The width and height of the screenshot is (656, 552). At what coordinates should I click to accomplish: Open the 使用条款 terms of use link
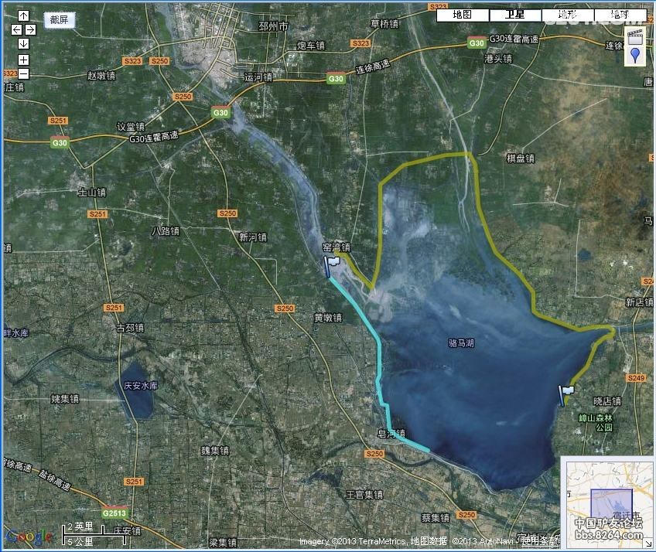click(x=539, y=541)
